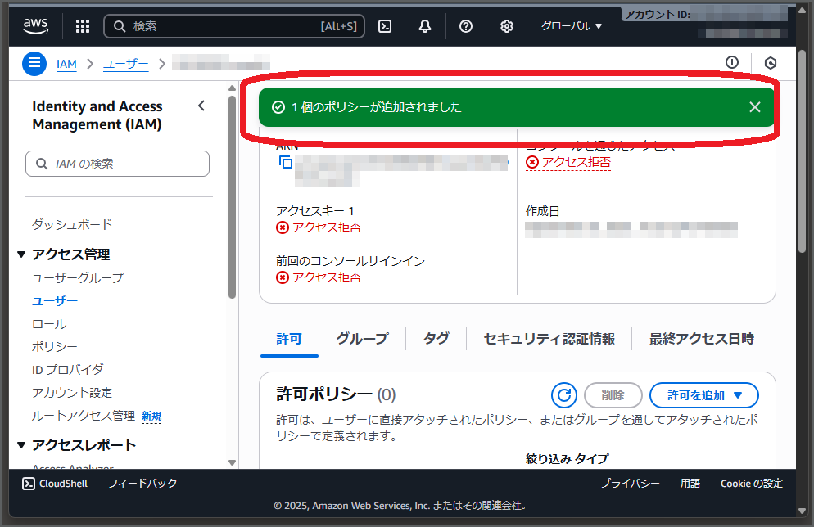814x527 pixels.
Task: Switch to the 許可 tab
Action: (289, 339)
